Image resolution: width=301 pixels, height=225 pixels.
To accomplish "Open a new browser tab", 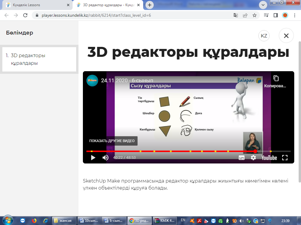I will click(150, 5).
